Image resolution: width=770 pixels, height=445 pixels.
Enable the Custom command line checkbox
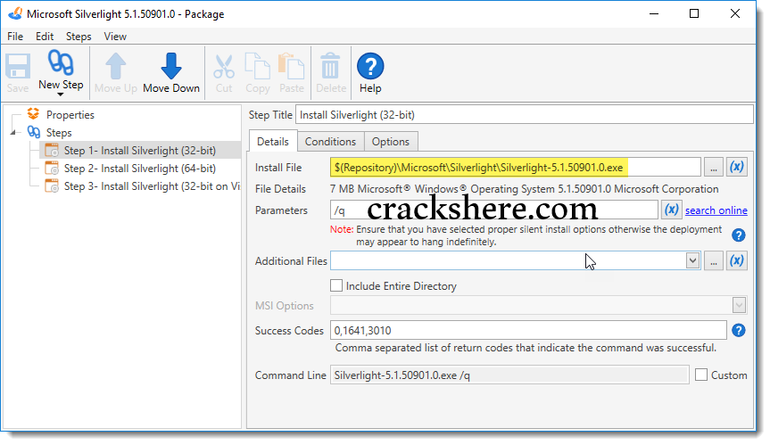[701, 375]
